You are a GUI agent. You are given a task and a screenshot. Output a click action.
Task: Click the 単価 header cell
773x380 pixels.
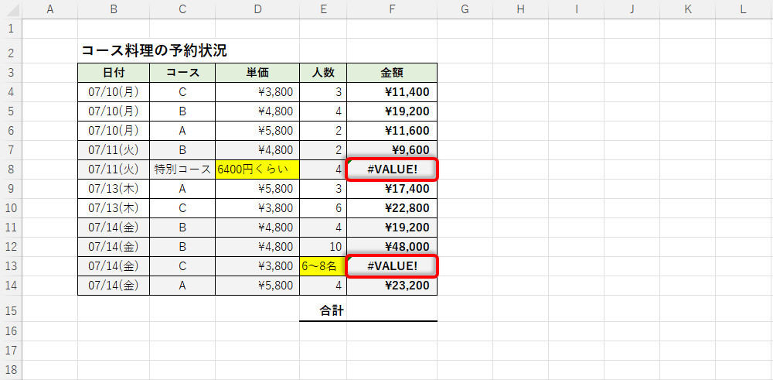[257, 73]
